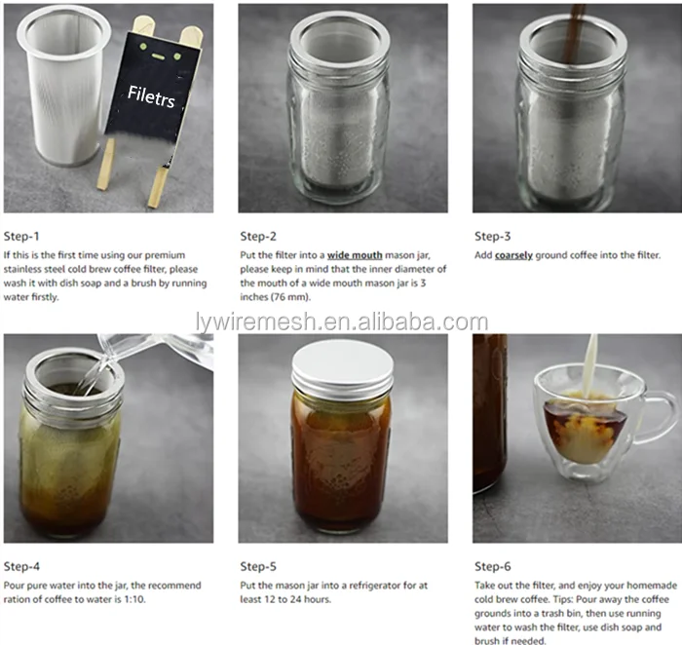Click the underlined "wide mouth" text
The image size is (682, 645).
355,255
